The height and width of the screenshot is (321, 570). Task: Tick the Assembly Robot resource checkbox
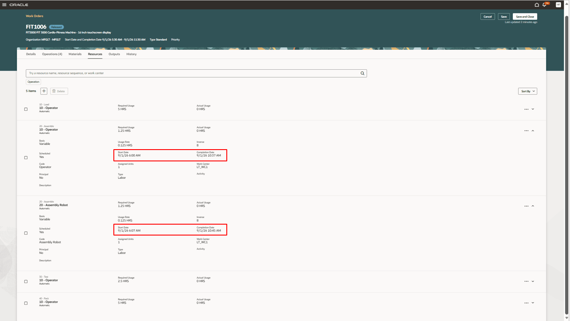click(26, 233)
